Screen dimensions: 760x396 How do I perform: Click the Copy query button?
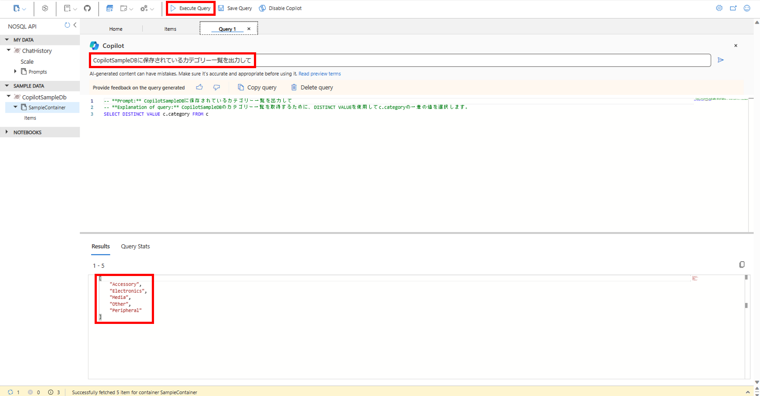(x=257, y=87)
